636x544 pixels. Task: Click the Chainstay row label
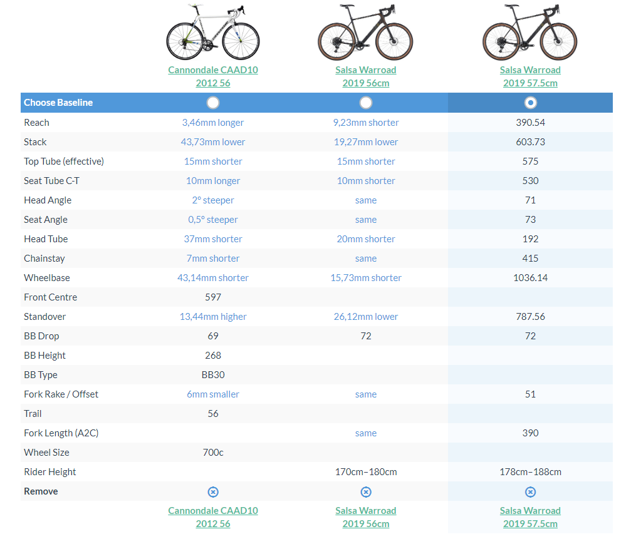click(44, 259)
